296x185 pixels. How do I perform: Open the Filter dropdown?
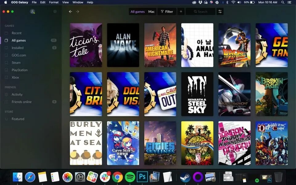click(167, 11)
